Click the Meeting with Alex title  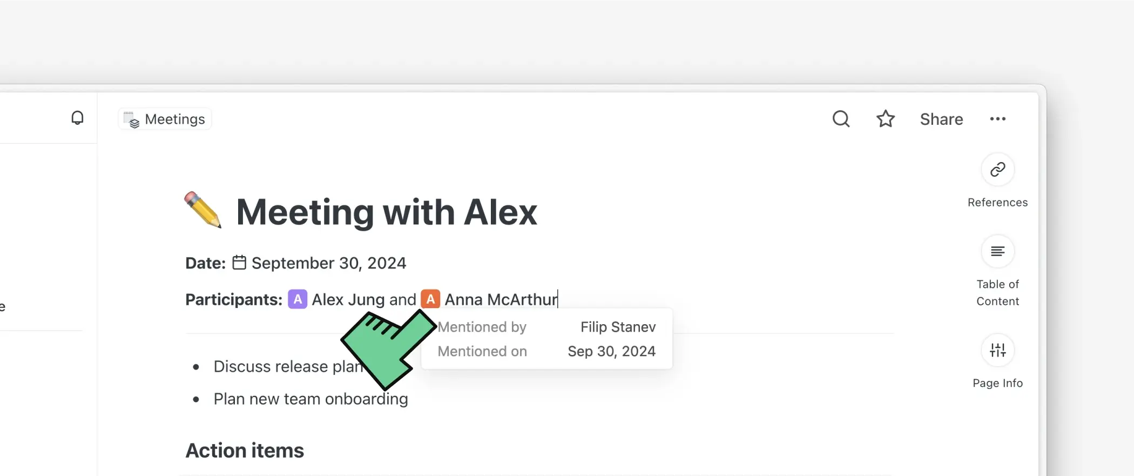(387, 212)
